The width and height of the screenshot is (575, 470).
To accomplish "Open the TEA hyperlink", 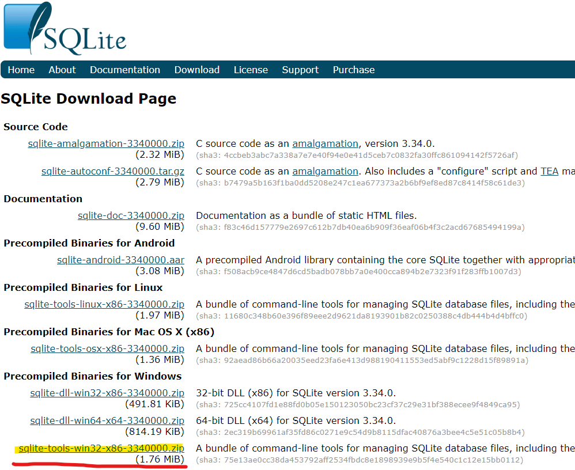I will point(549,170).
